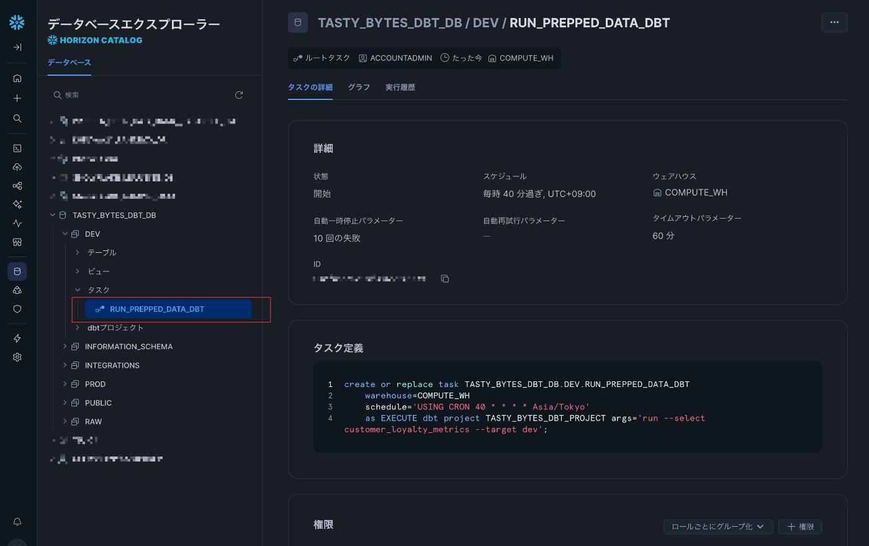Open the notifications bell icon
Viewport: 869px width, 546px height.
coord(17,522)
